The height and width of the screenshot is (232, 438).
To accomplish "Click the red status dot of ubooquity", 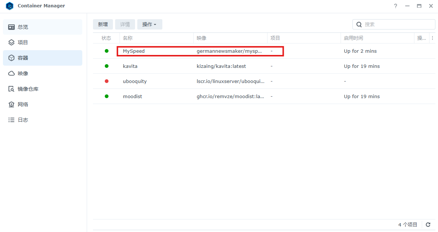I will pos(107,81).
